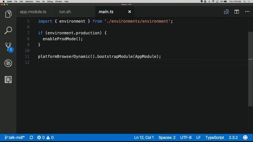The height and width of the screenshot is (142, 253).
Task: Click the import keyword on line 5
Action: tap(45, 21)
